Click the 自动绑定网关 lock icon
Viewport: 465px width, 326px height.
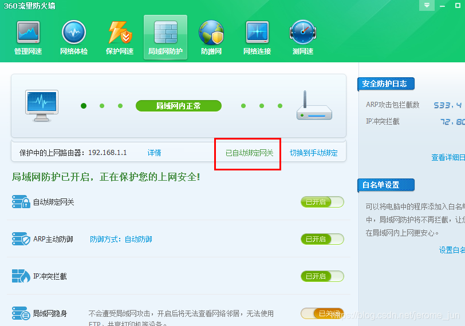pyautogui.click(x=21, y=202)
